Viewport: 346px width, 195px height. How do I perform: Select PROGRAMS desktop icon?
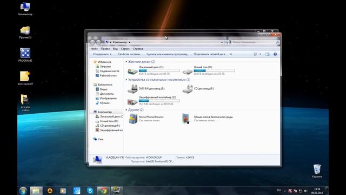point(25,55)
